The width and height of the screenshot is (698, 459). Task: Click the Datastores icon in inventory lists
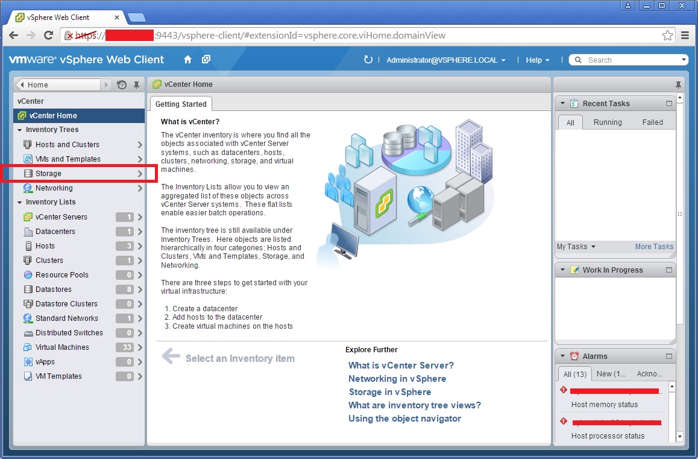pyautogui.click(x=28, y=290)
